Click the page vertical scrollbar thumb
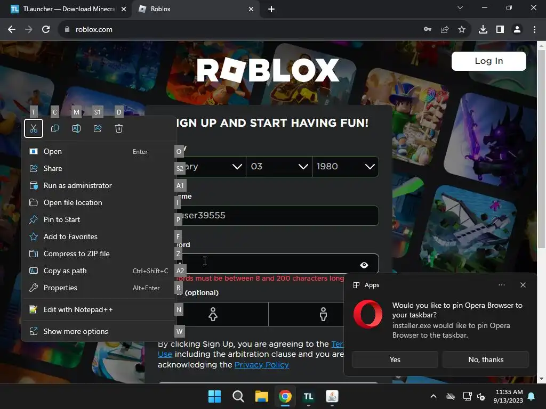 pyautogui.click(x=542, y=149)
